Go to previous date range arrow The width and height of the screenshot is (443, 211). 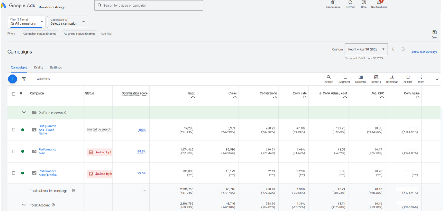tap(393, 49)
